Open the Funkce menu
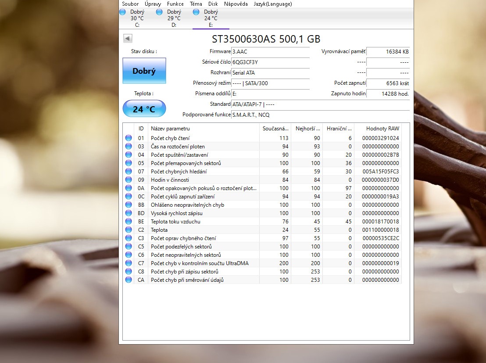 coord(175,4)
